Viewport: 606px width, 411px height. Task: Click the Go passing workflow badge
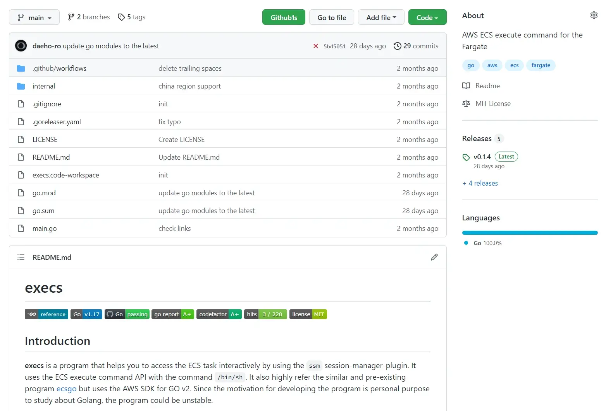[127, 314]
